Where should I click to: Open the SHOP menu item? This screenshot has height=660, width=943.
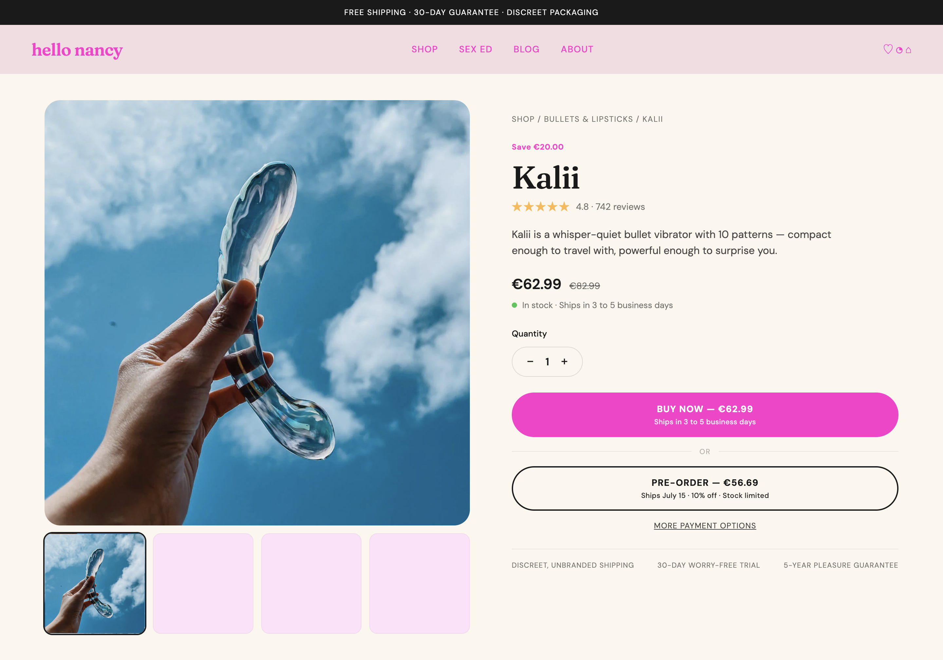click(x=425, y=49)
